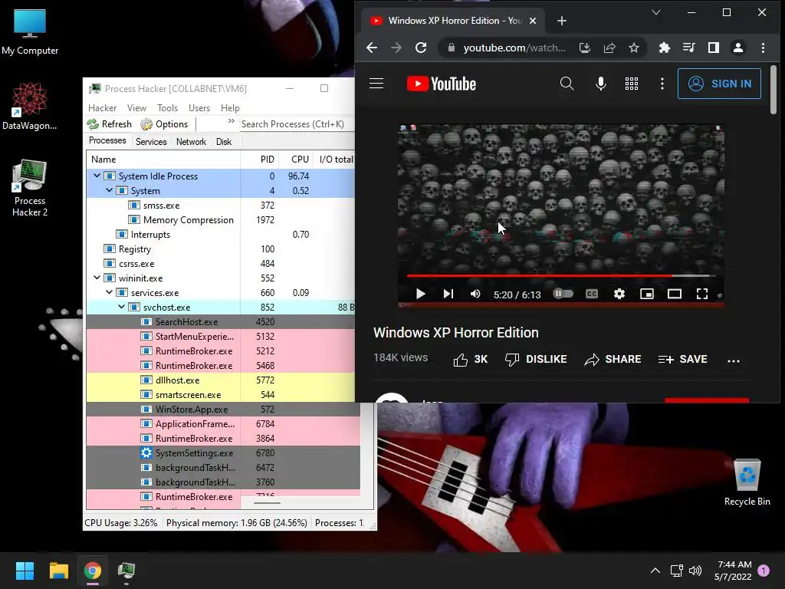
Task: Open the Users menu in Process Hacker
Action: click(x=199, y=107)
